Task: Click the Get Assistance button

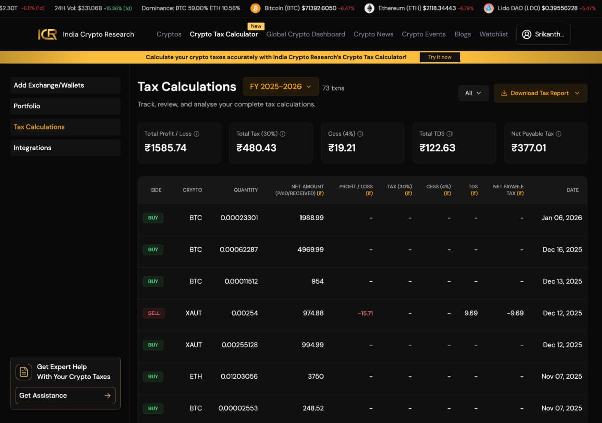Action: click(x=65, y=395)
